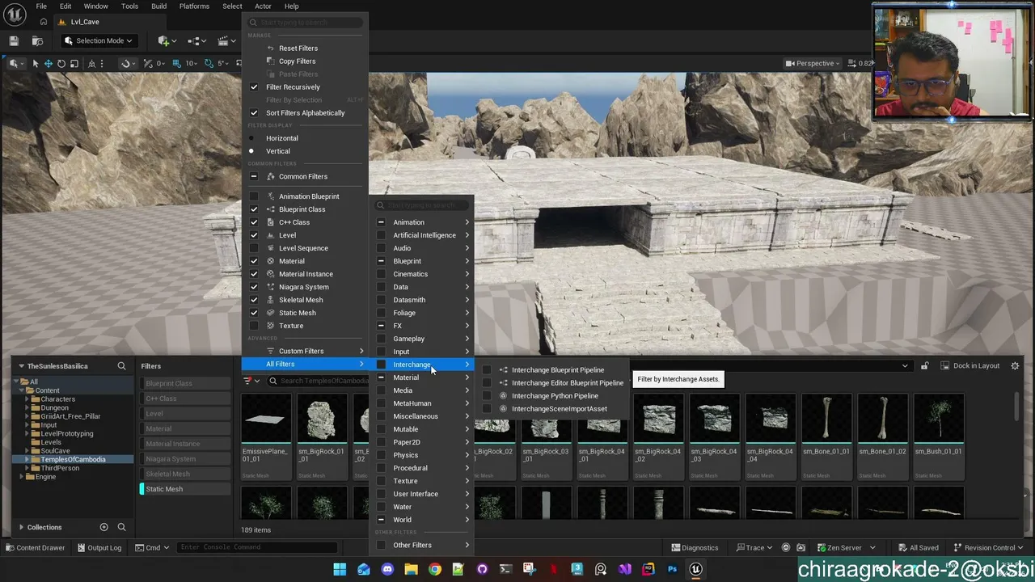This screenshot has width=1035, height=582.
Task: Expand the Engine folder in tree
Action: tap(22, 477)
